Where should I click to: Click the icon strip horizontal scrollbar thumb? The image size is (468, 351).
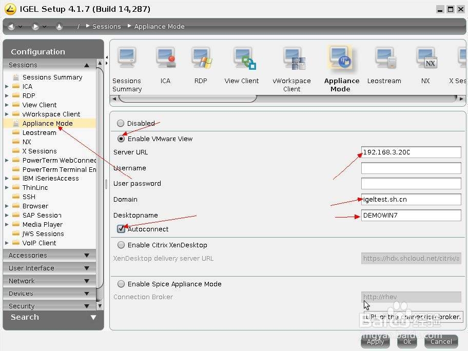(188, 99)
